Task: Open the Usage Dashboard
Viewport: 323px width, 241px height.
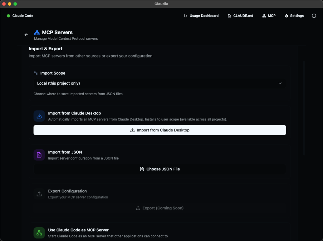Action: [x=201, y=16]
